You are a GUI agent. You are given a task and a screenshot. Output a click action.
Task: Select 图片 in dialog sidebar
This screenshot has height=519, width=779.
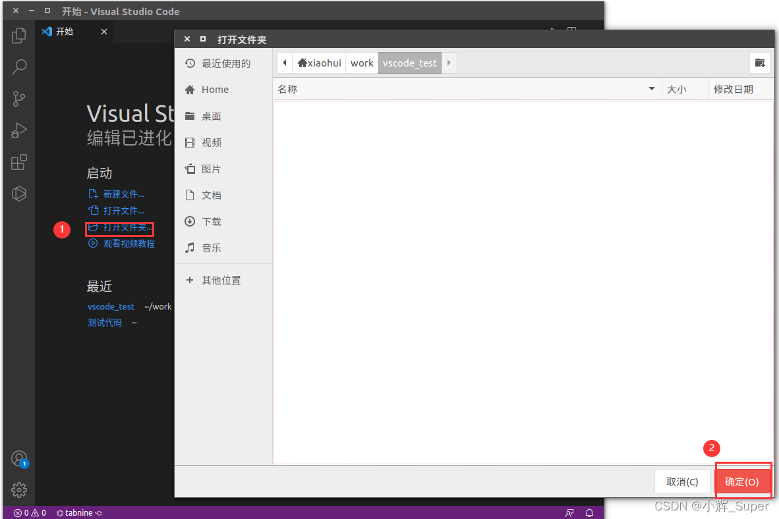tap(223, 169)
